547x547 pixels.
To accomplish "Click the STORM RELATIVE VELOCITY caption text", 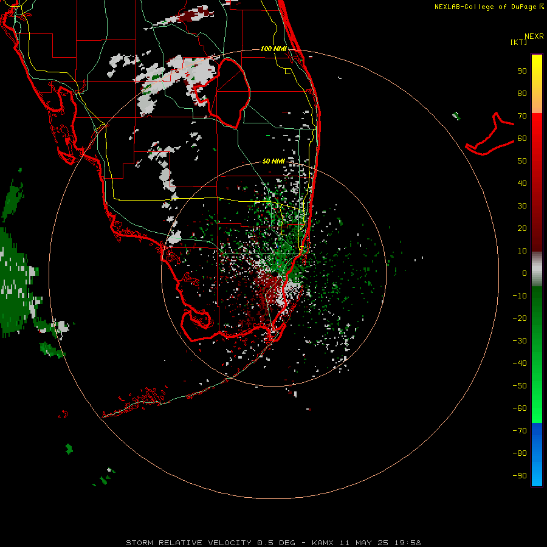I will [x=188, y=543].
